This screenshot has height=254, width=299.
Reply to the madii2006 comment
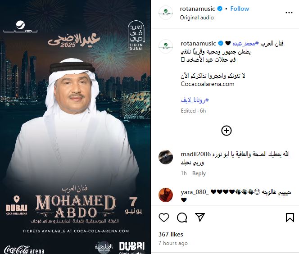coord(199,173)
